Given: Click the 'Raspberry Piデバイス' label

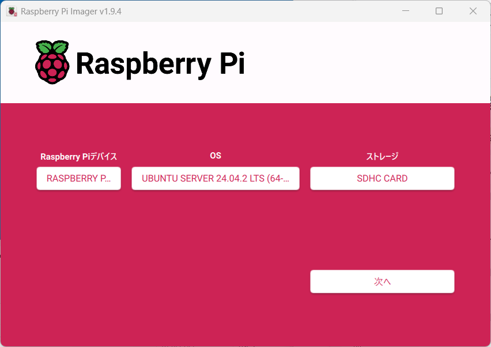Looking at the screenshot, I should pos(78,156).
